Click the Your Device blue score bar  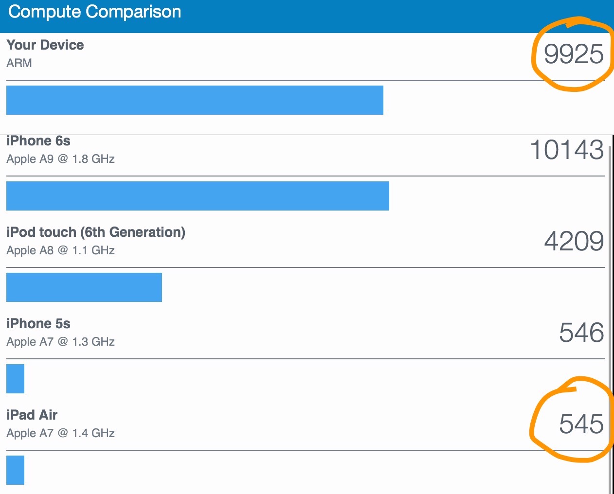point(195,100)
